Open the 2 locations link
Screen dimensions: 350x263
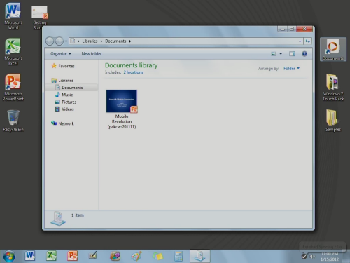134,72
